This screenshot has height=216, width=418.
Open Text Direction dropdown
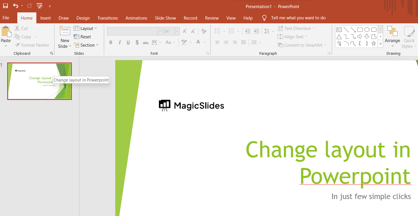296,28
